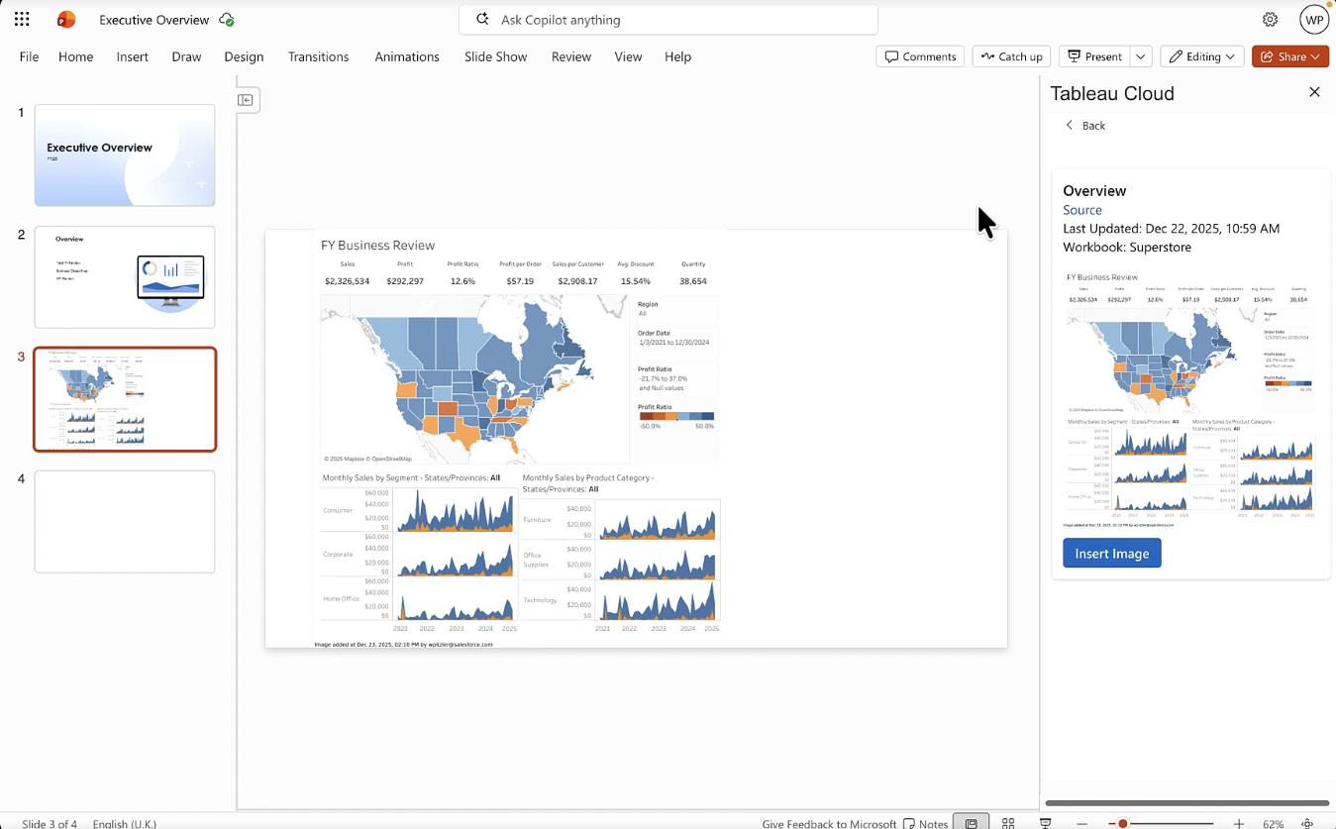
Task: Start Slide Show from status bar
Action: coord(1045,822)
